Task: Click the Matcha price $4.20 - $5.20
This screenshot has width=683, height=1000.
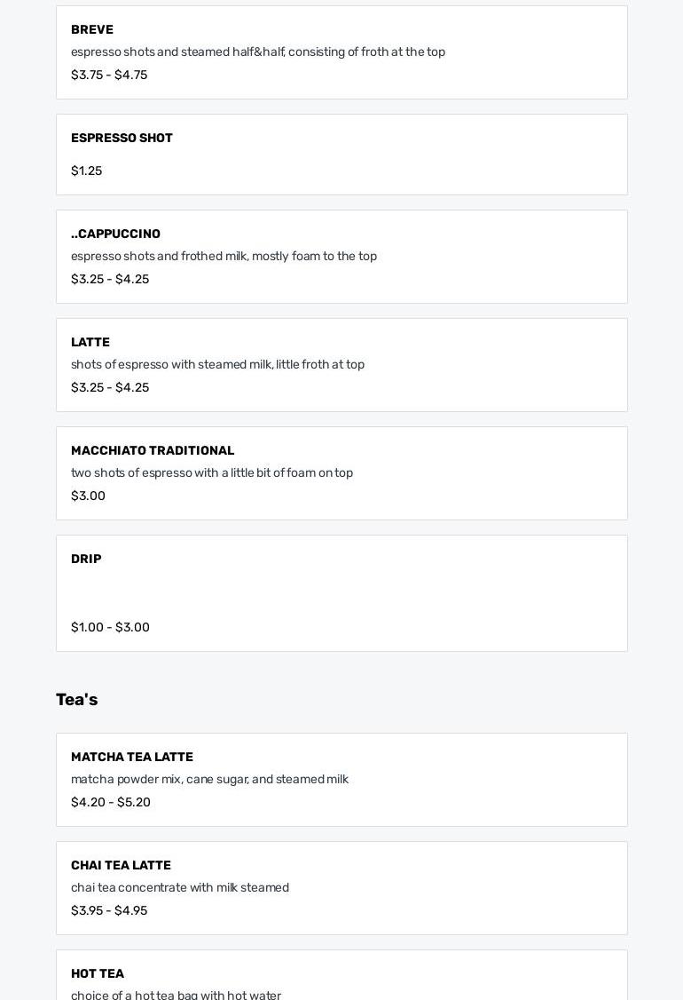Action: [111, 802]
